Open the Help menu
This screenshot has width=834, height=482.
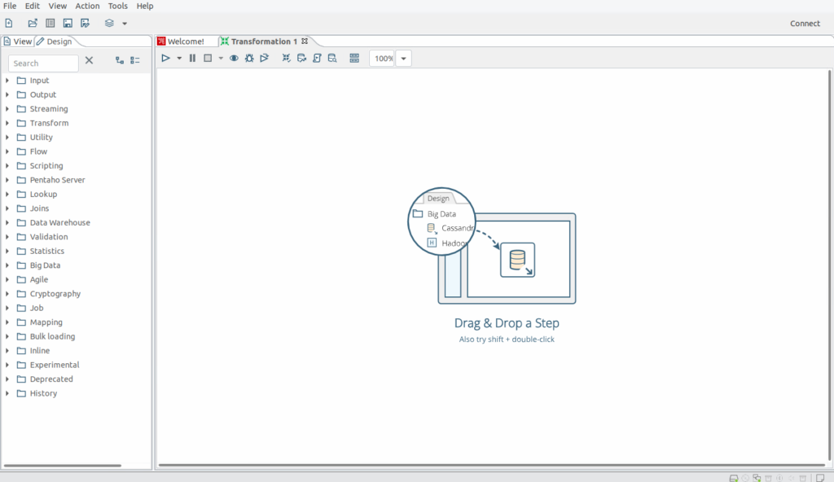point(145,6)
